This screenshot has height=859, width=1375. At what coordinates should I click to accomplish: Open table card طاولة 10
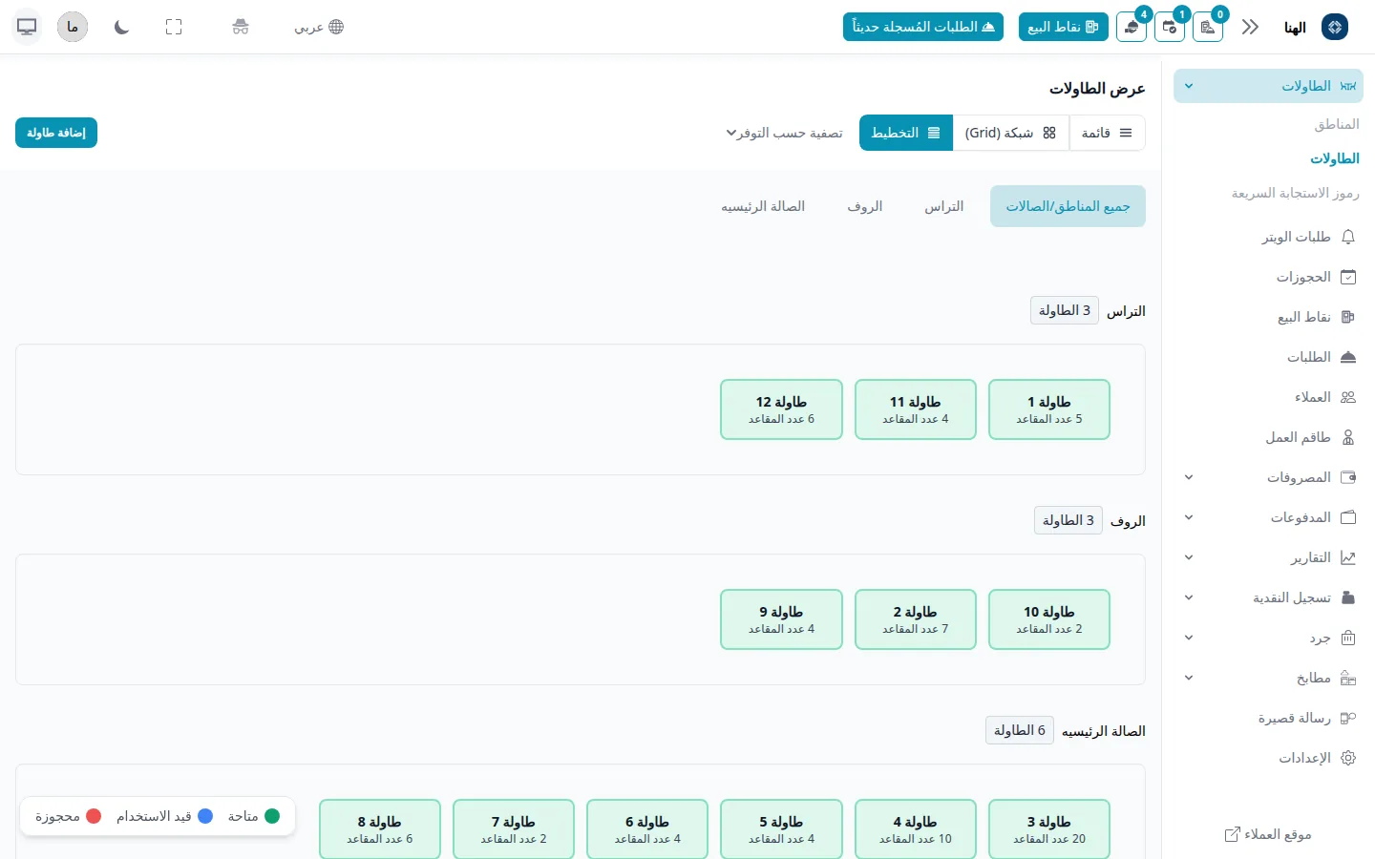[x=1049, y=619]
